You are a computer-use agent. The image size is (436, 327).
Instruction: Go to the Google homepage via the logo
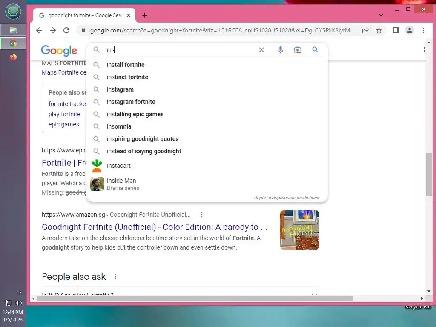[59, 50]
